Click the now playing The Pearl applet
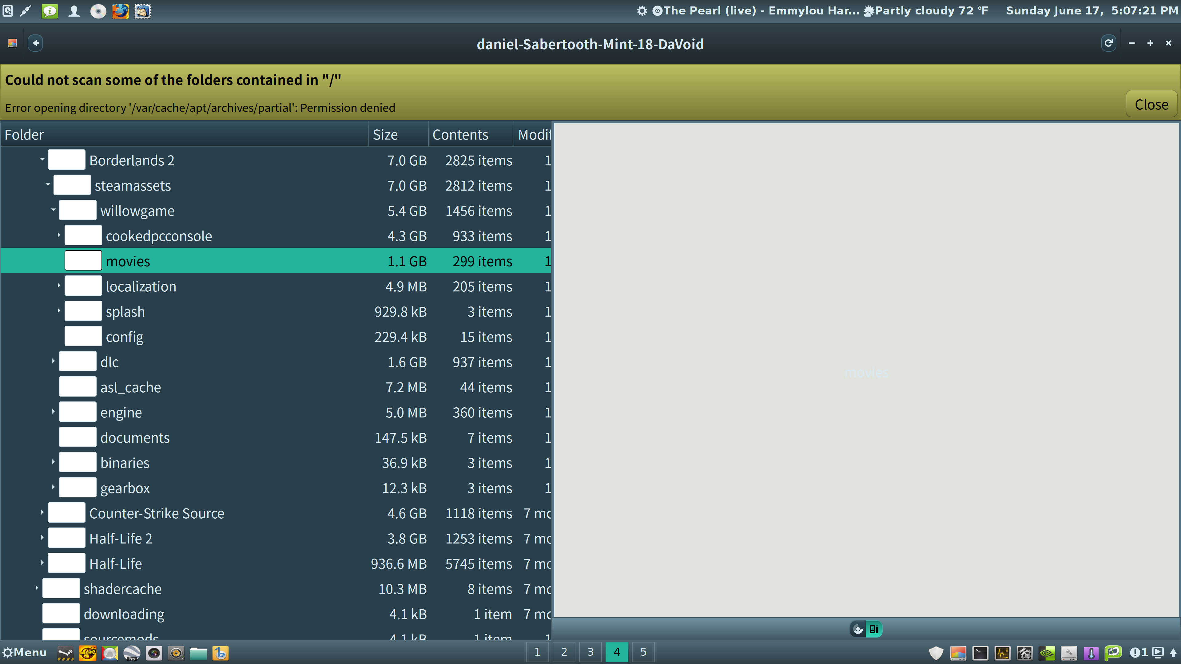1181x664 pixels. tap(756, 10)
